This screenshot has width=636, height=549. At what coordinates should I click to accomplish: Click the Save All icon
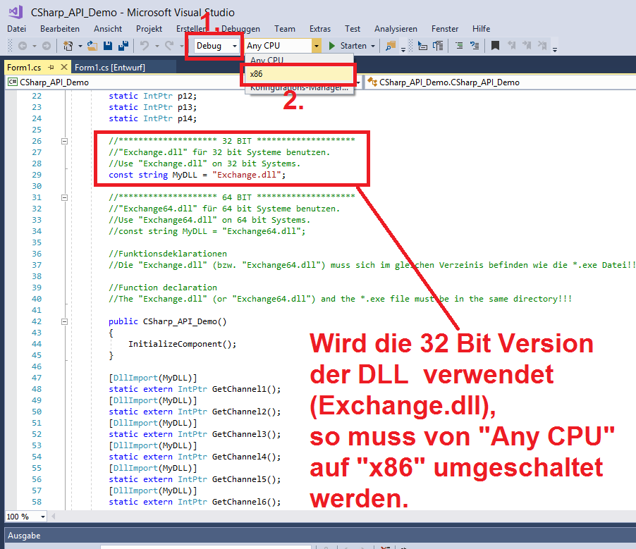click(x=122, y=46)
